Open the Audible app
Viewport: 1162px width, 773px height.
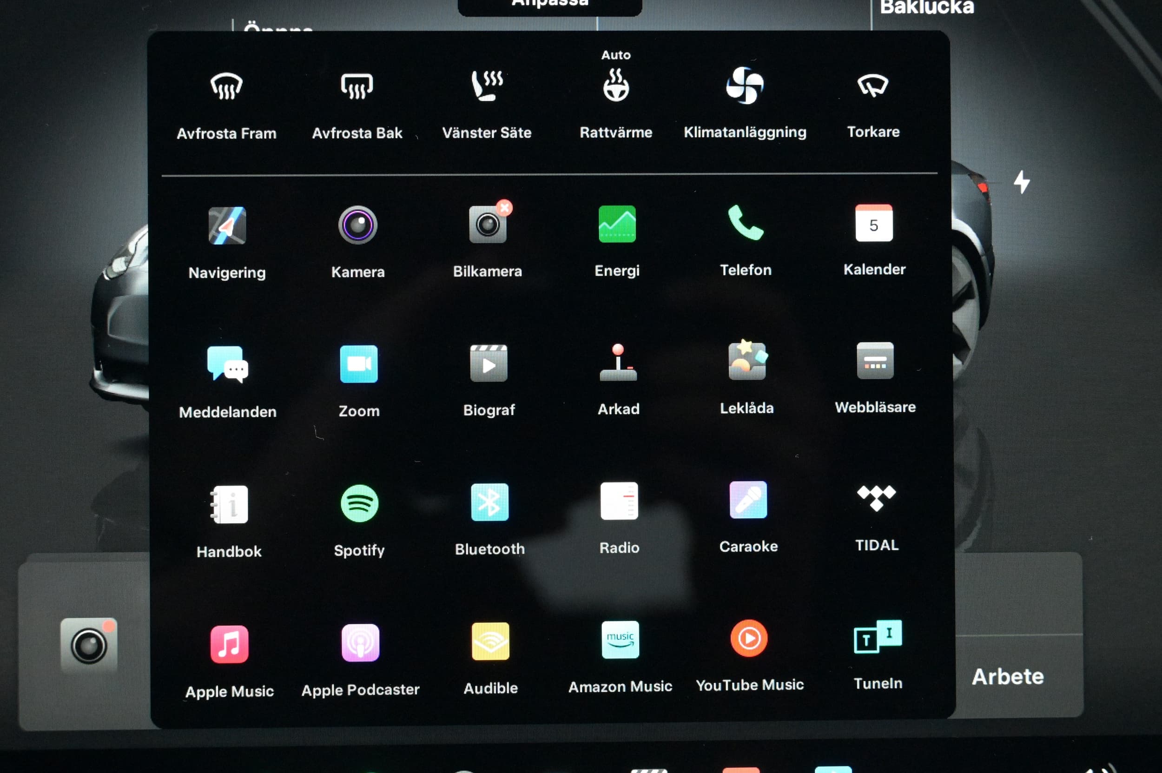click(x=490, y=641)
